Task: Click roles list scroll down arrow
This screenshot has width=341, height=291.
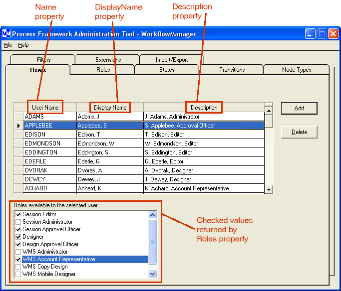Action: tap(153, 274)
